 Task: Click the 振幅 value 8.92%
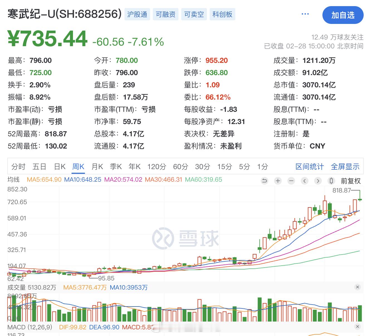pyautogui.click(x=40, y=97)
